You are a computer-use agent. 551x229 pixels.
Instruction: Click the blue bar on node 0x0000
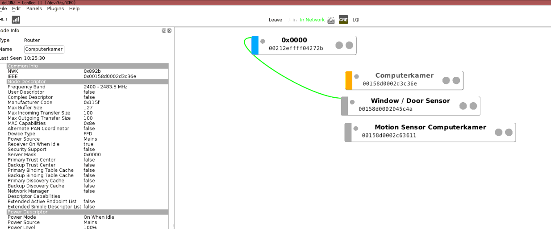pyautogui.click(x=255, y=45)
